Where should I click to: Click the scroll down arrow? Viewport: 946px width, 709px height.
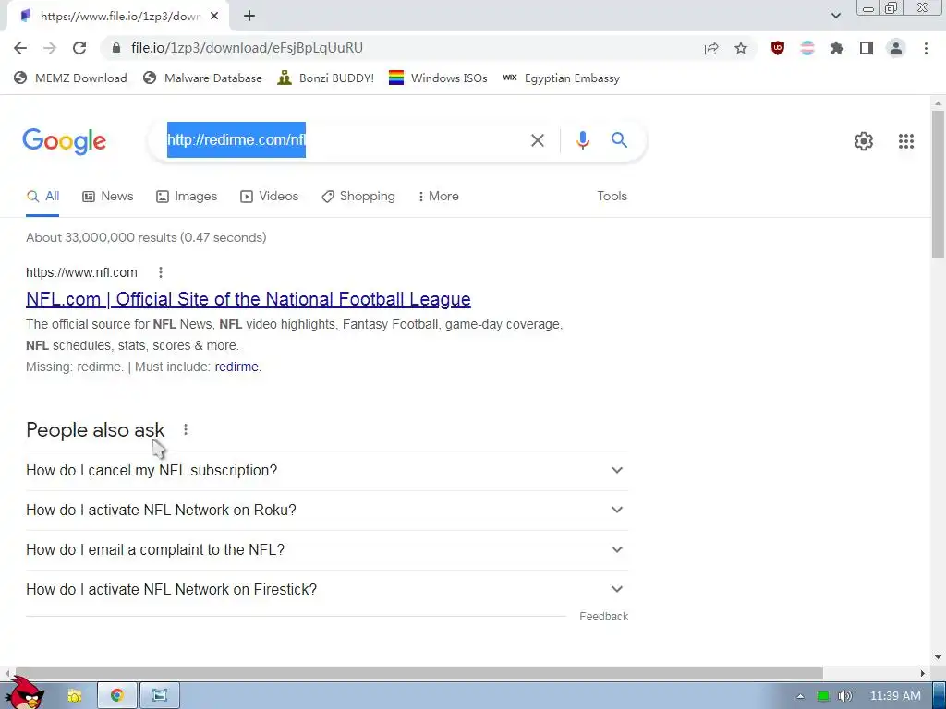(938, 657)
